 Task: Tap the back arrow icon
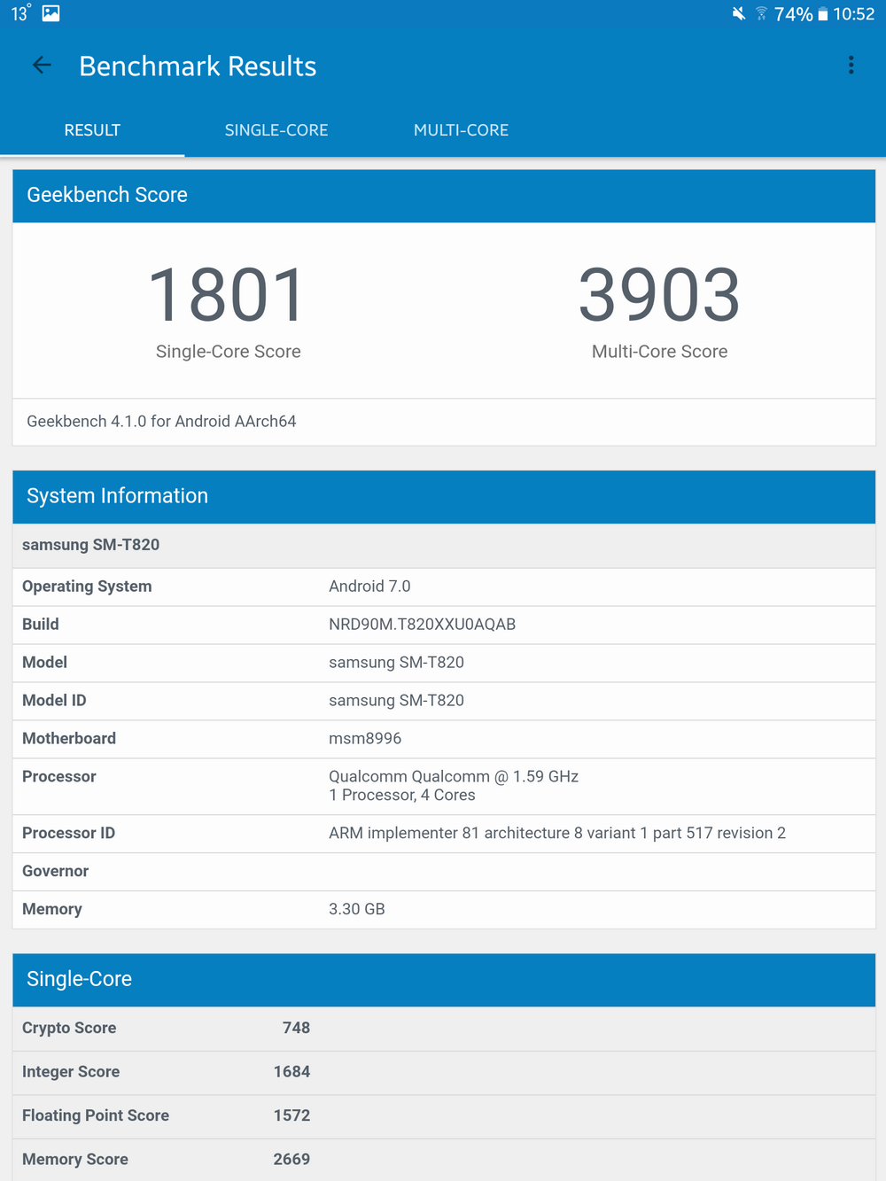pos(42,65)
